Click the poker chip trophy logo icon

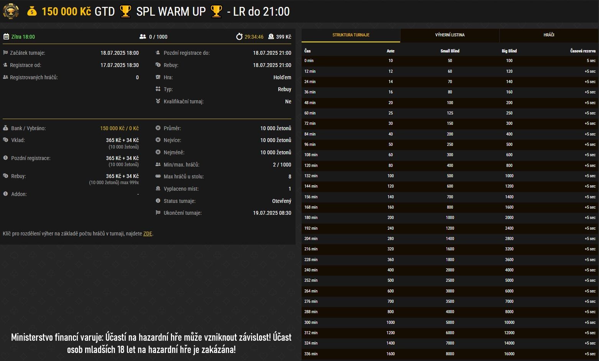pos(11,11)
